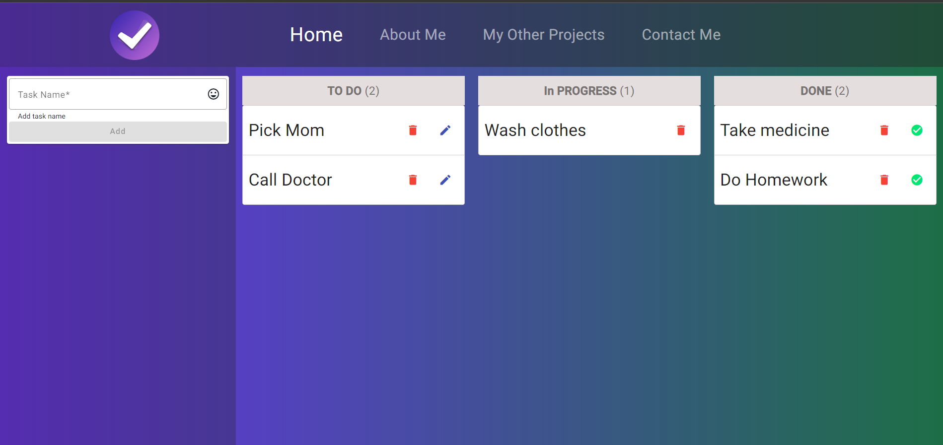
Task: Edit the 'Pick Mom' task
Action: point(445,130)
